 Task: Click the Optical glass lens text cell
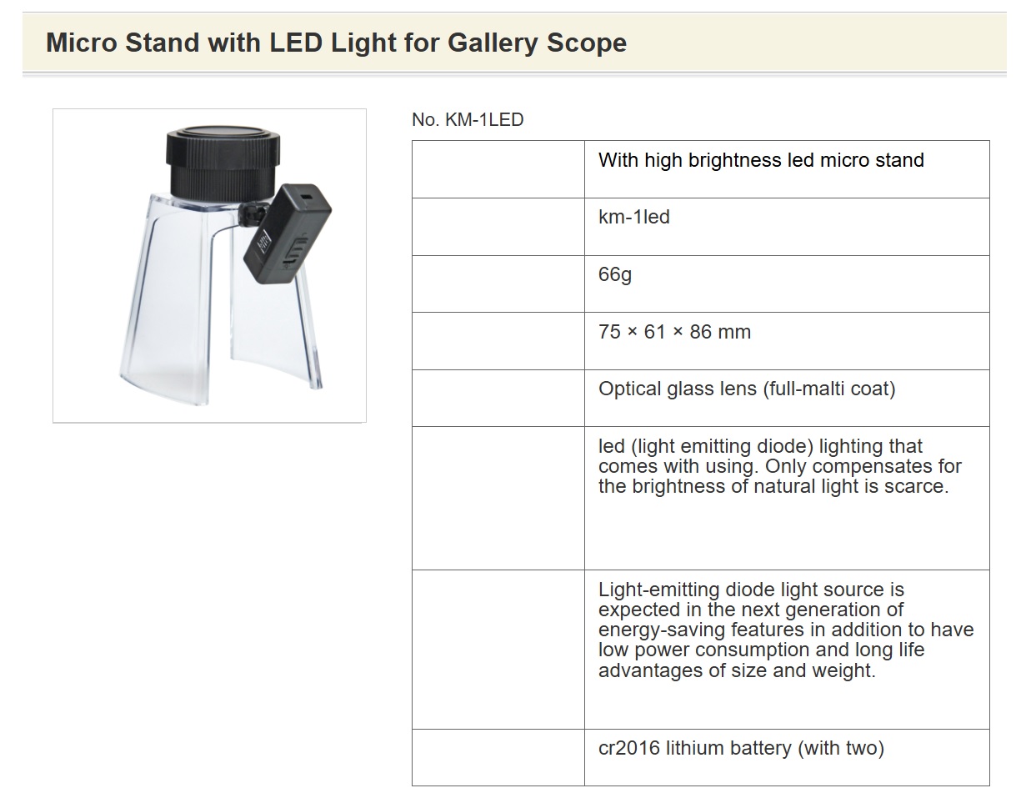coord(787,399)
